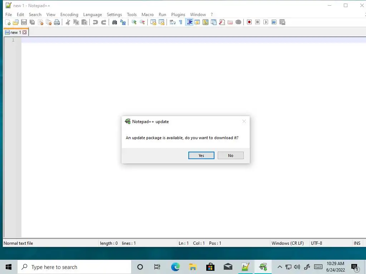Toggle monitoring eye toolbar icon
Screen dimensions: 366x274
pos(238,22)
